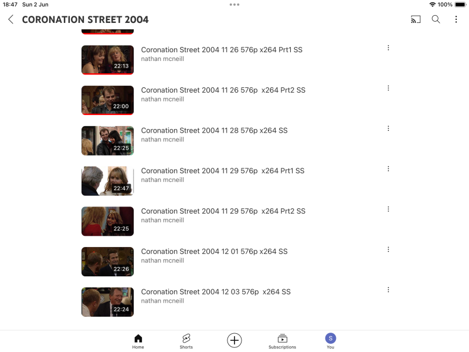Tap the battery indicator in status bar

(x=460, y=5)
